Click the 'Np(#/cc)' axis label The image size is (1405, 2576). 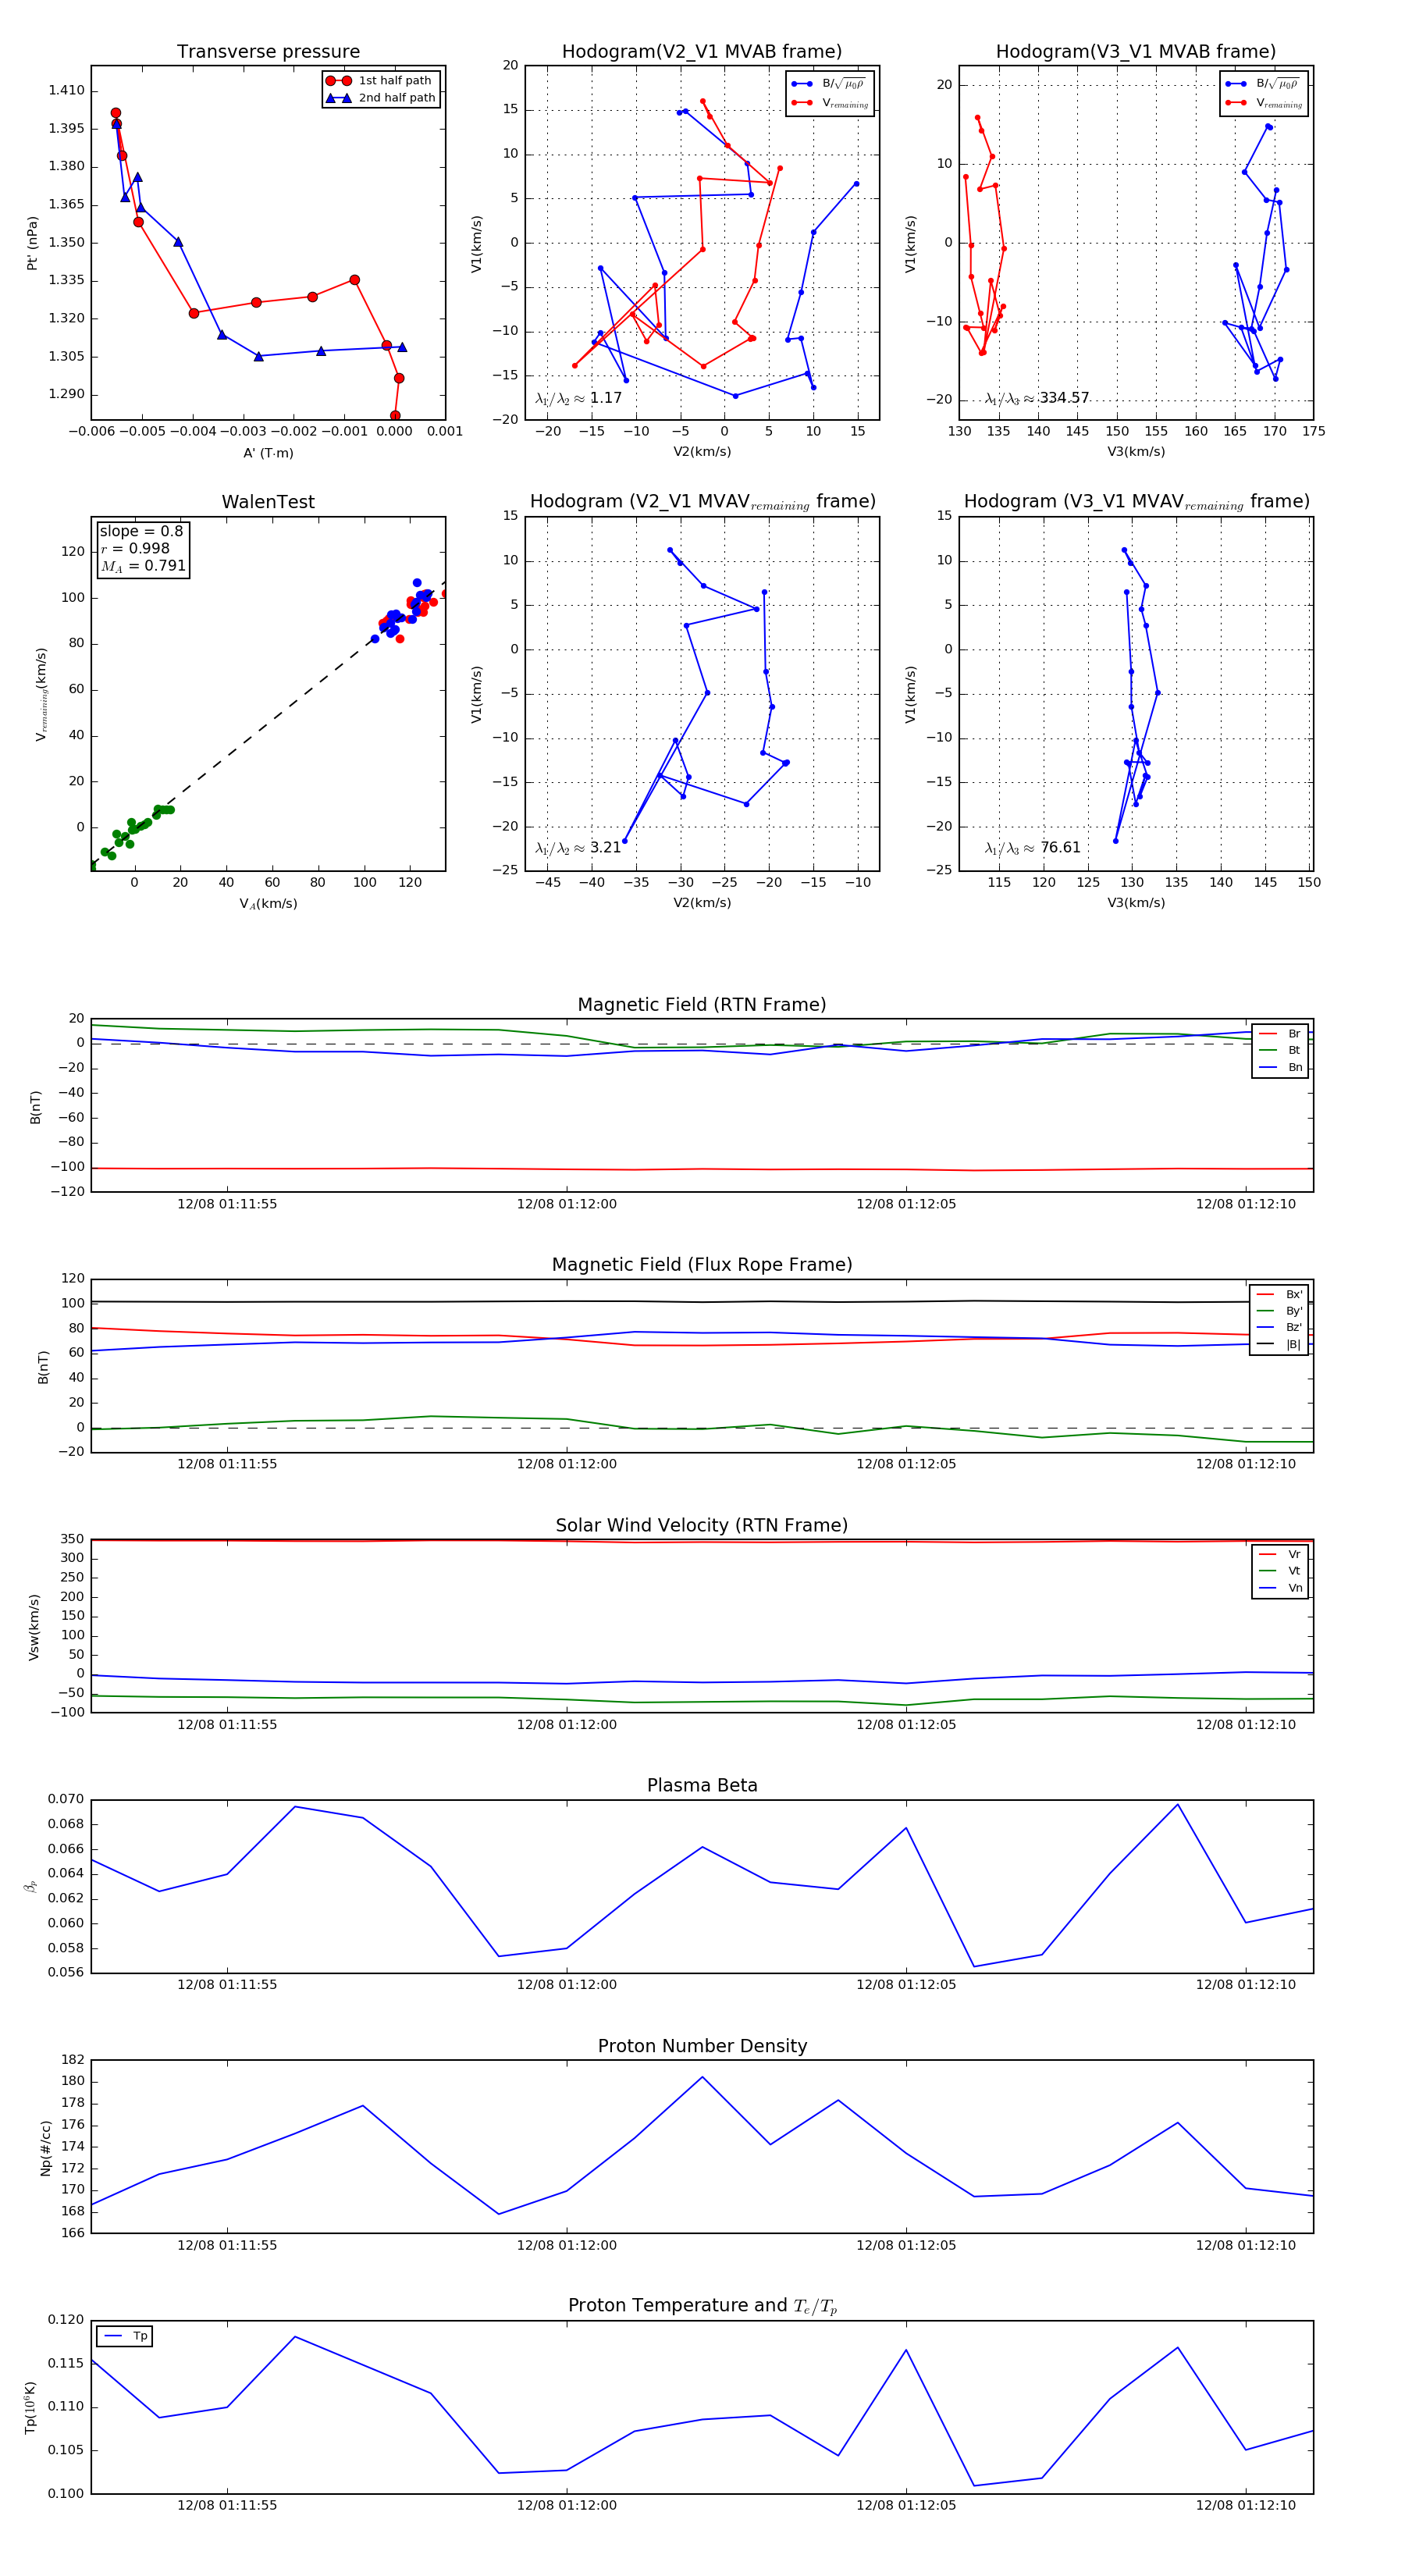click(x=45, y=2147)
